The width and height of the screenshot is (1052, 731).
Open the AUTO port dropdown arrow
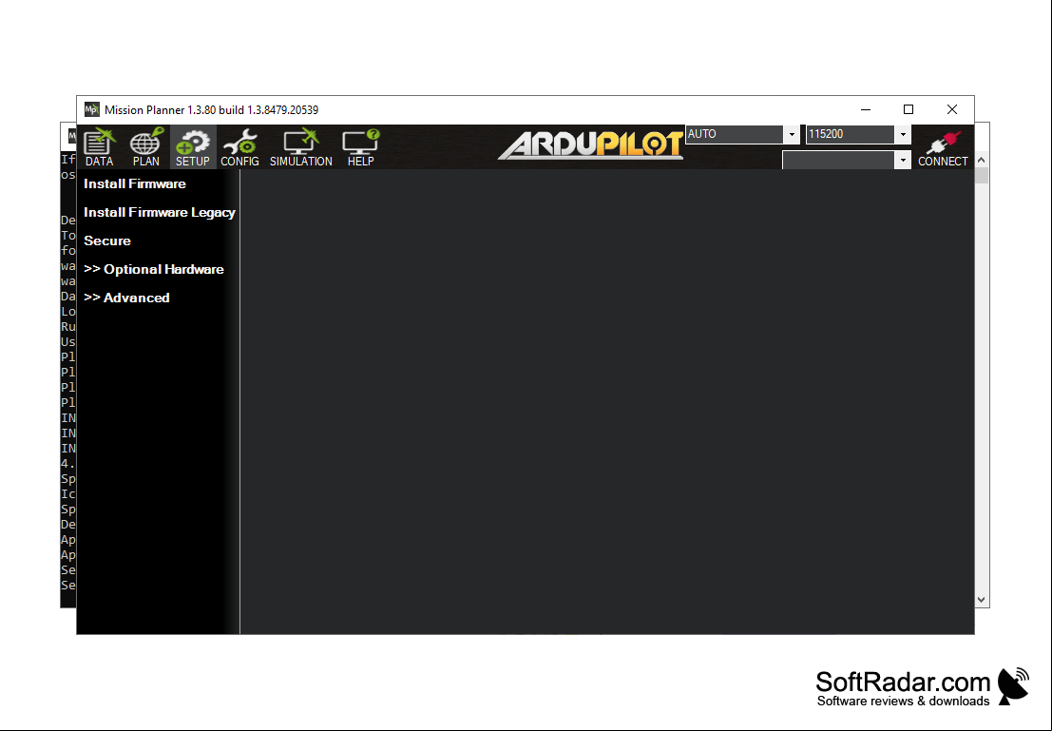tap(792, 134)
